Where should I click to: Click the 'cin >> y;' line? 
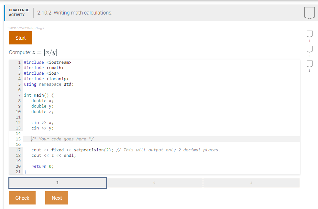tap(42, 128)
